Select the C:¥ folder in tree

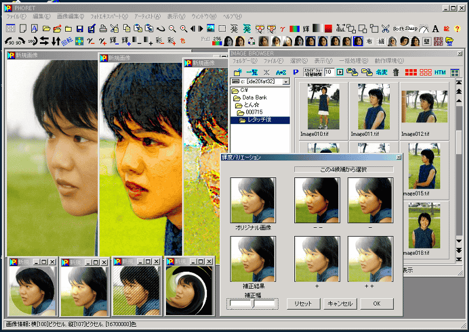click(240, 90)
